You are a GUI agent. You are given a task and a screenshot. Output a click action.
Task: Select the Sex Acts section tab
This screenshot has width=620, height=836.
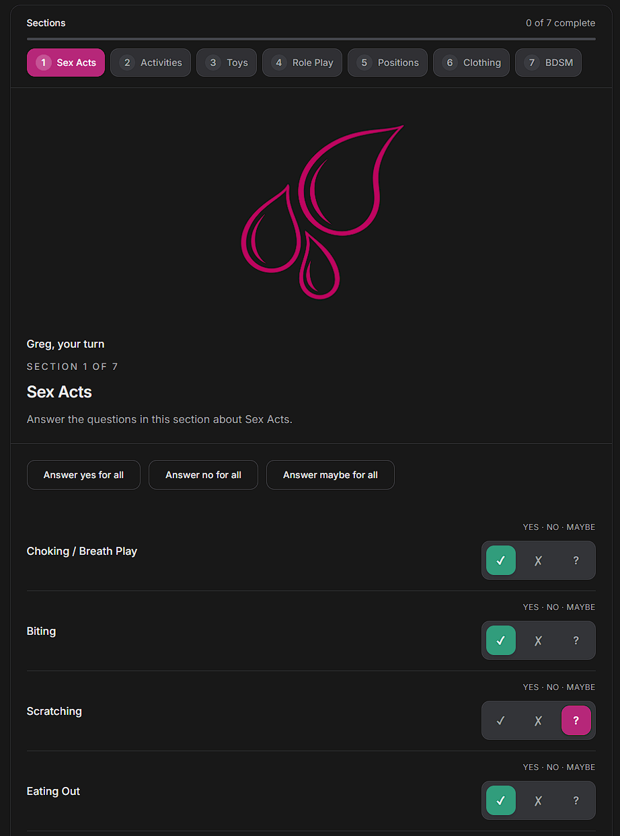pyautogui.click(x=66, y=63)
